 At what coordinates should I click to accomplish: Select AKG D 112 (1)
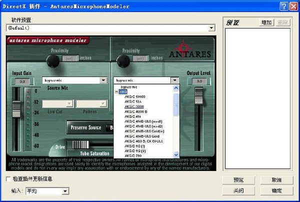point(134,146)
